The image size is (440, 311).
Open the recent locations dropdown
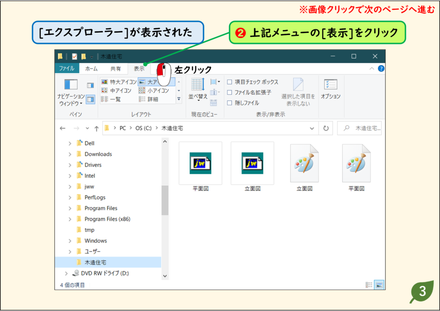tap(87, 128)
